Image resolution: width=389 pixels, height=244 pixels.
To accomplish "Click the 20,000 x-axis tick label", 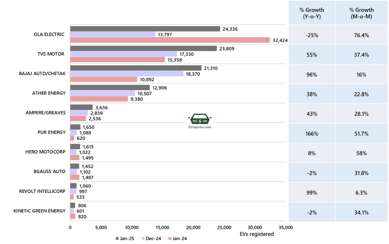I will (x=193, y=227).
